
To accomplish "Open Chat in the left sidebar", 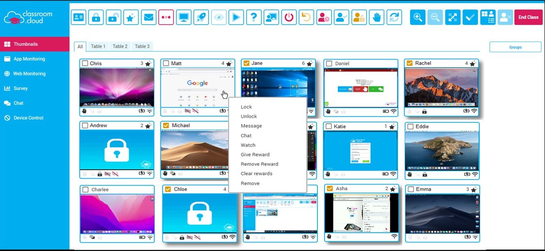I will click(x=35, y=103).
